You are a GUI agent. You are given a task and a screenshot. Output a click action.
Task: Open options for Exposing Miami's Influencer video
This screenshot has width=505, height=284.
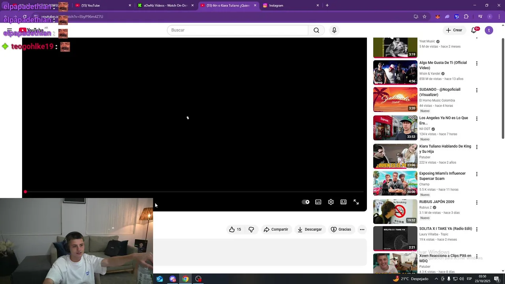(x=477, y=174)
